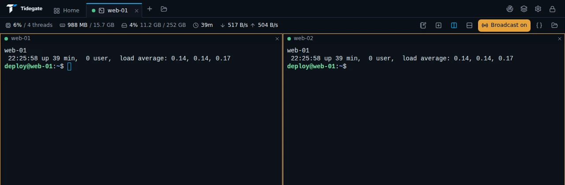This screenshot has width=565, height=185.
Task: Click the memory RAM icon
Action: click(x=62, y=26)
